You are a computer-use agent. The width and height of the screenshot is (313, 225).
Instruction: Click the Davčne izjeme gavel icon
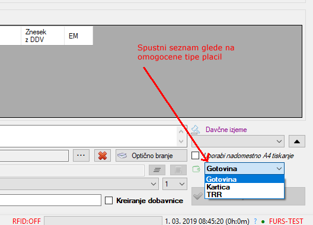pyautogui.click(x=195, y=130)
